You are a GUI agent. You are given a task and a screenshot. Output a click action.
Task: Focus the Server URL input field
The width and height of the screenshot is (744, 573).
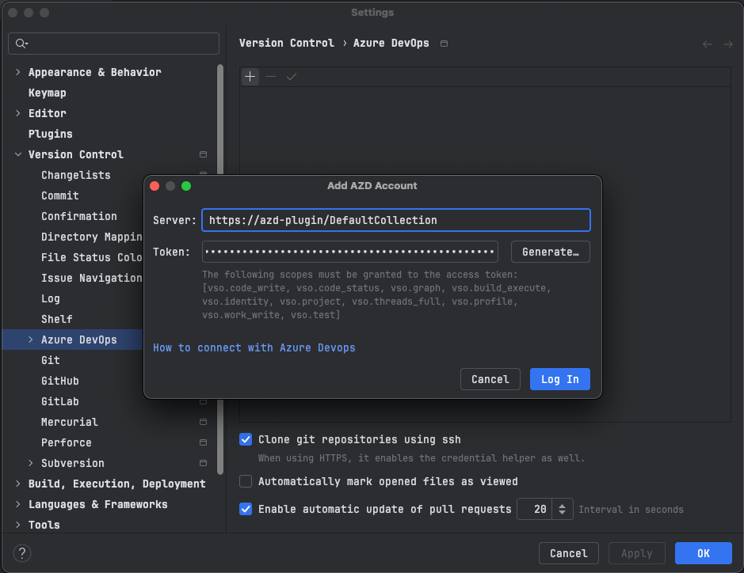click(x=396, y=220)
